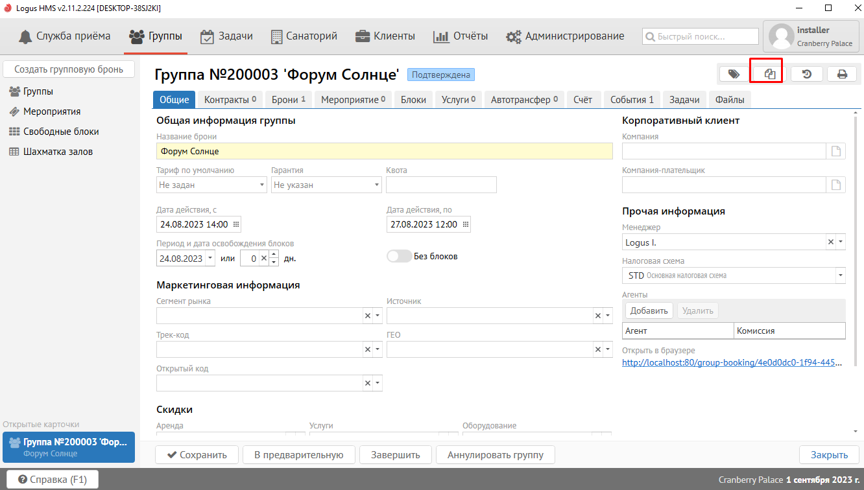This screenshot has width=864, height=490.
Task: Click the tag icon button
Action: click(x=734, y=74)
